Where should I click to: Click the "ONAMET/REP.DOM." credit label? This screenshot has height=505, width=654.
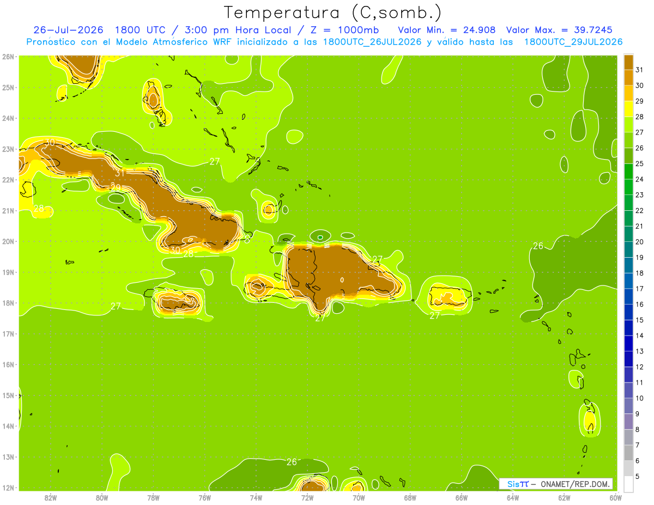pyautogui.click(x=576, y=484)
